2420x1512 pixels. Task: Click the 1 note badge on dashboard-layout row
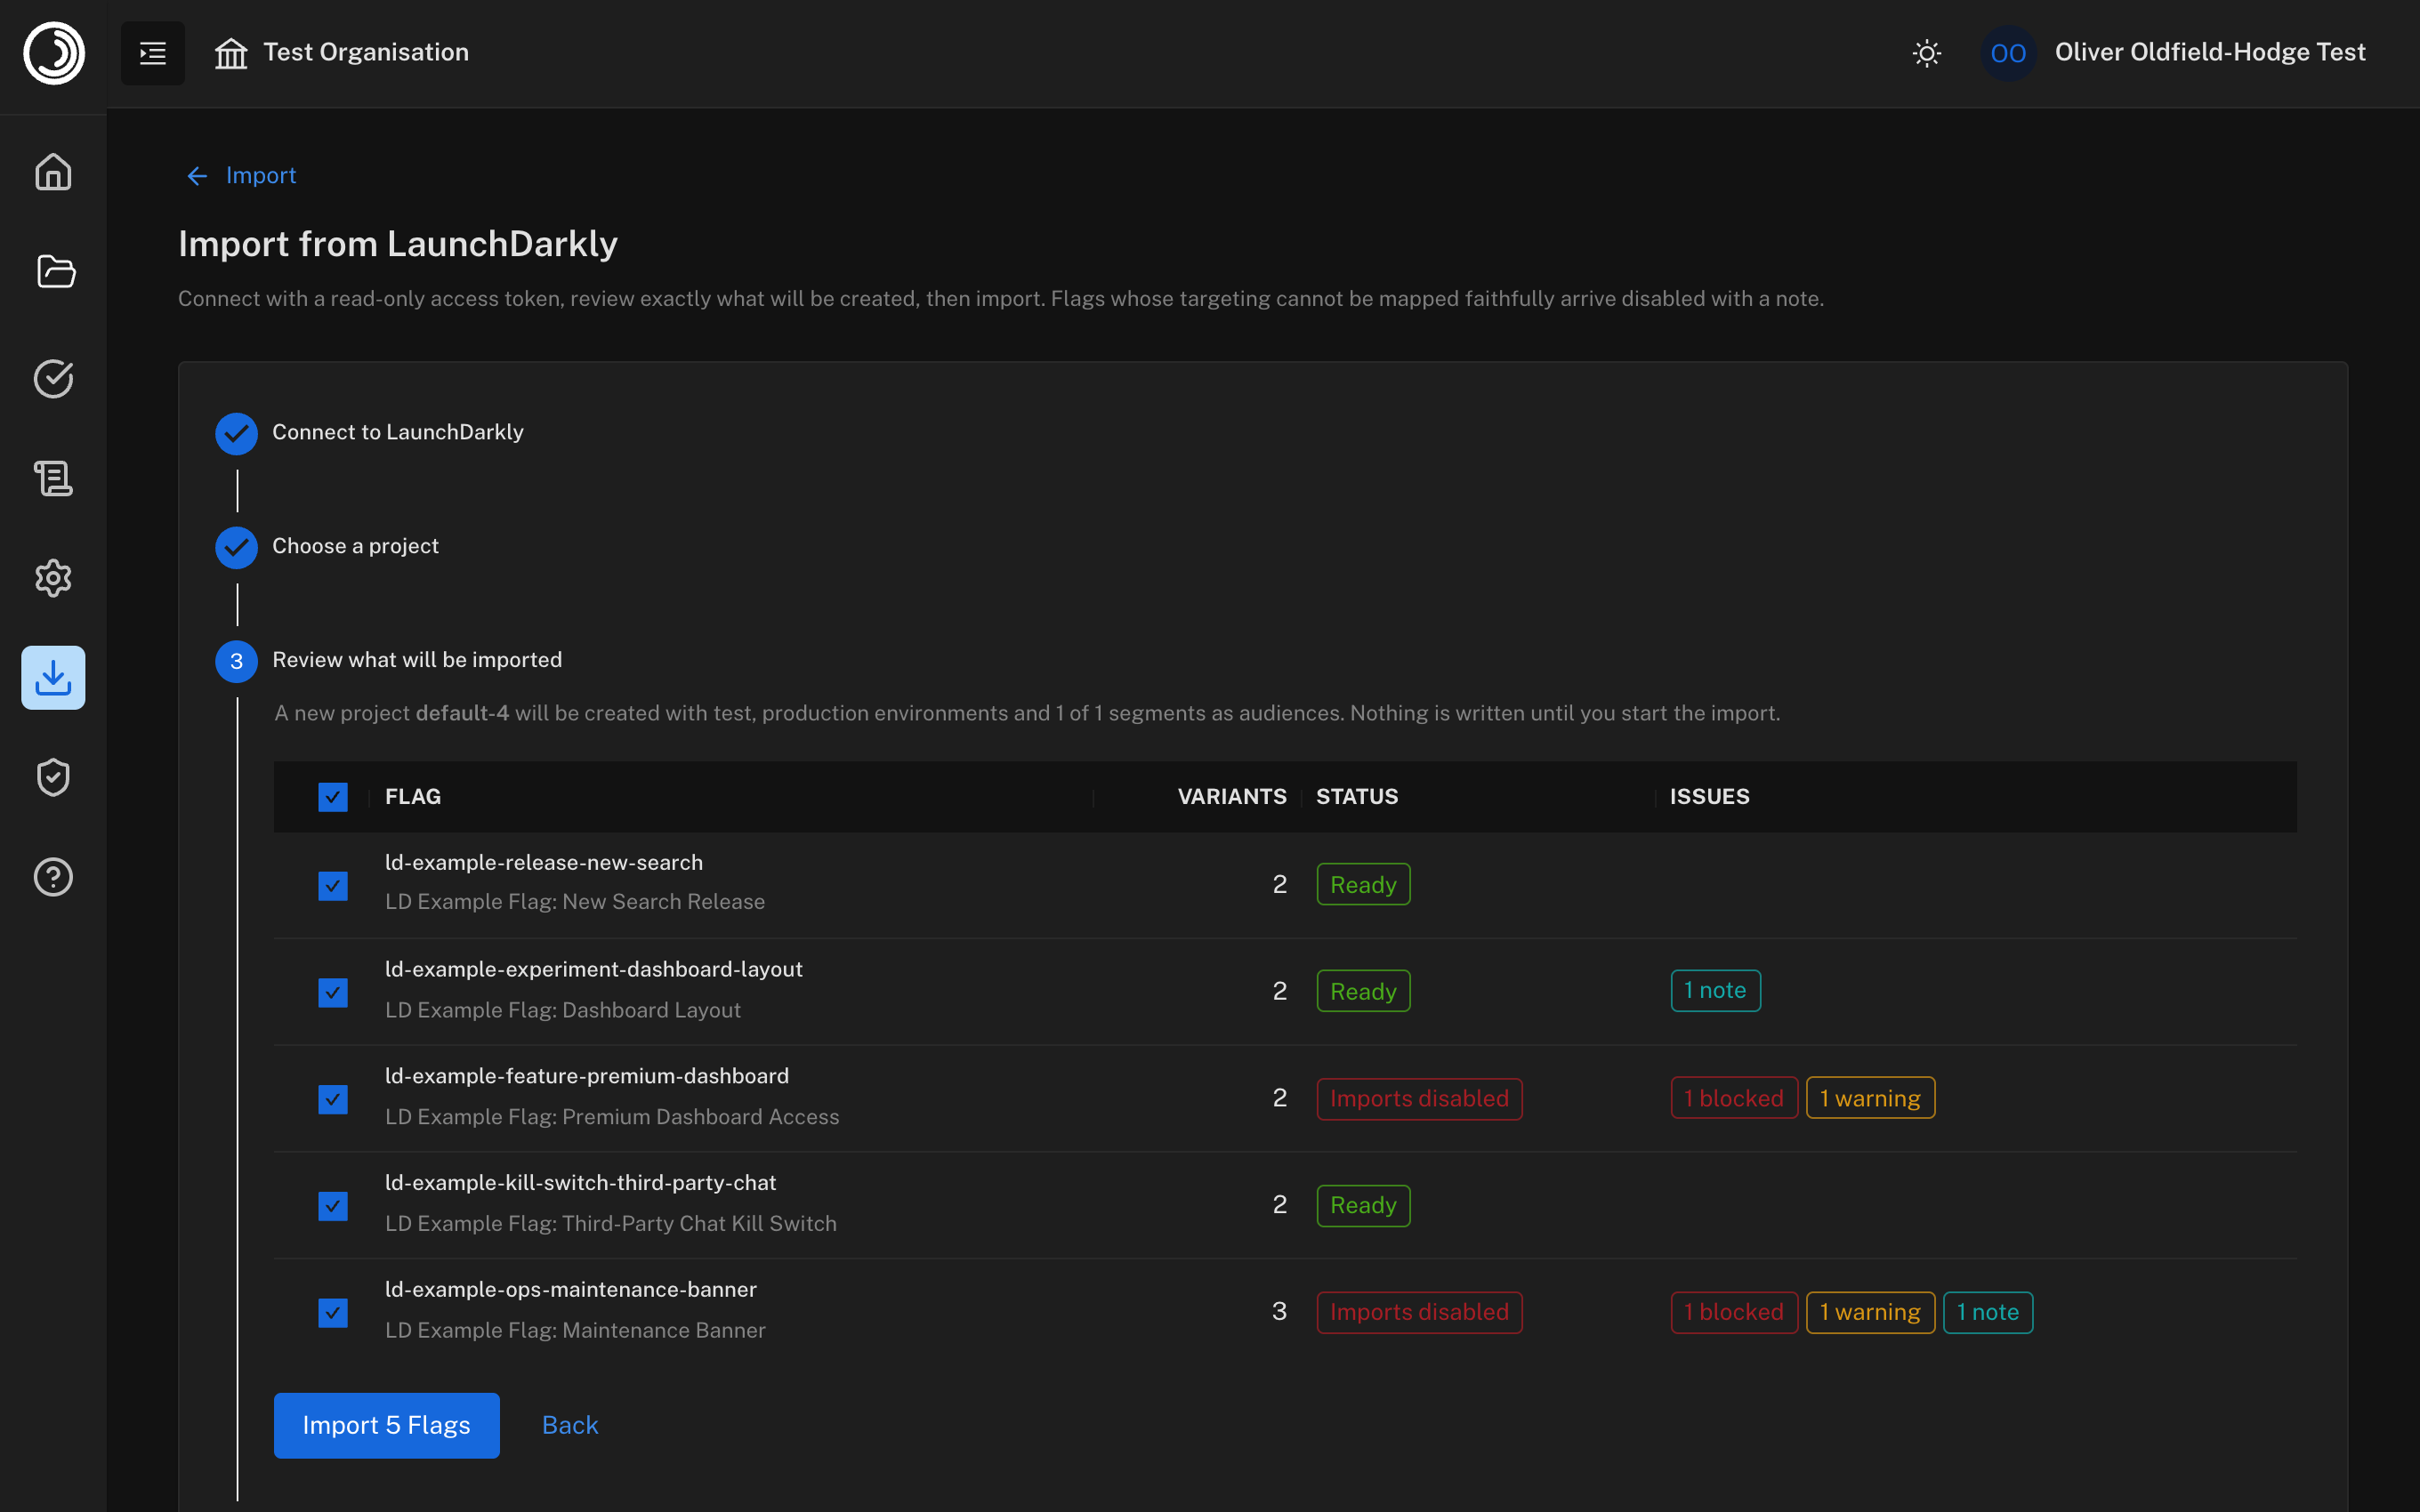[x=1715, y=991]
